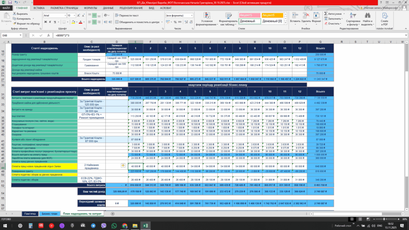Toggle italic formatting with the К button
Screen dimensions: 409x230
click(x=50, y=22)
